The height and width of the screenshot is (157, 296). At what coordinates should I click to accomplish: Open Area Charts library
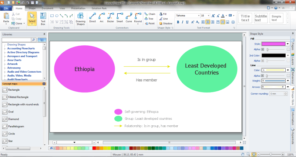[x=14, y=60]
